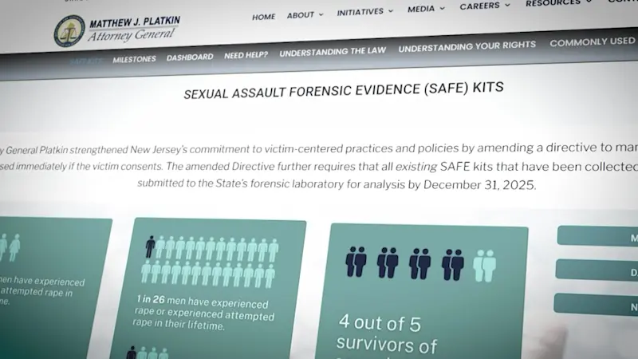Open the MEDIA menu
638x359 pixels.
coord(421,9)
